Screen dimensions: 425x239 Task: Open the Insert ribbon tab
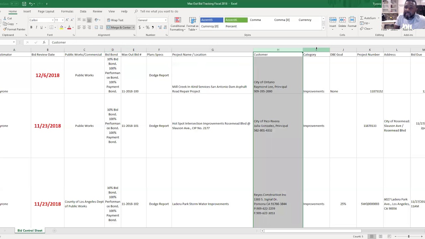(27, 11)
